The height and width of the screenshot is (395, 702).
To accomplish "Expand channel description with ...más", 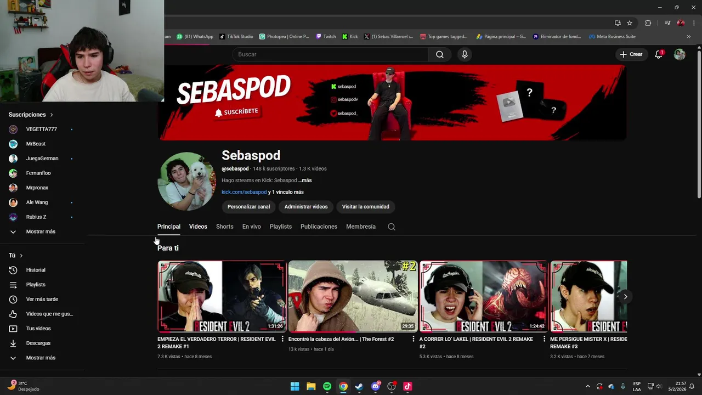I will tap(305, 180).
